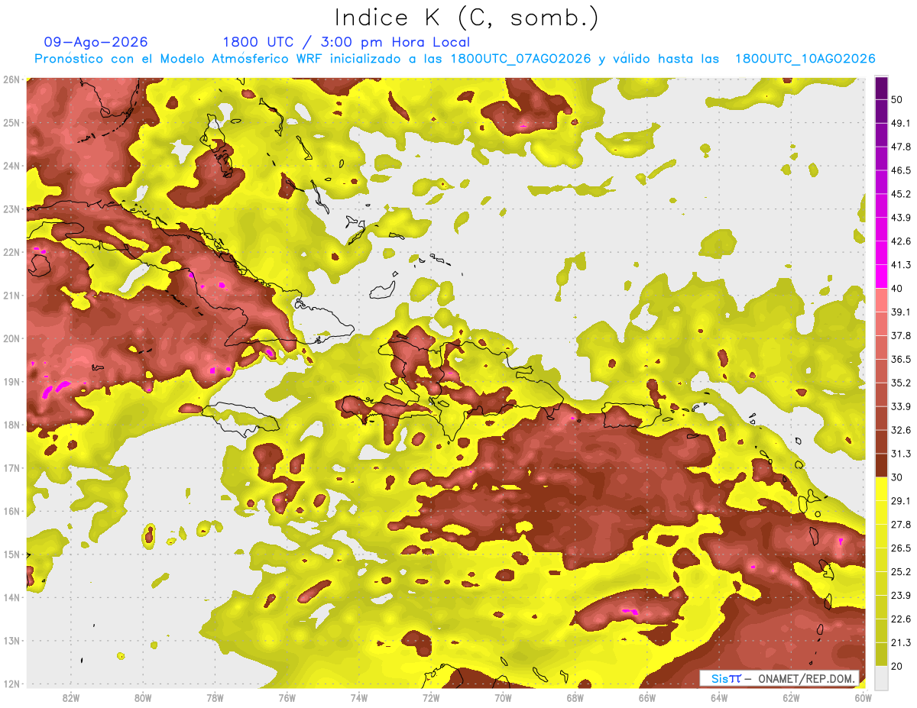Select colorbar value "36.5"

pos(901,359)
